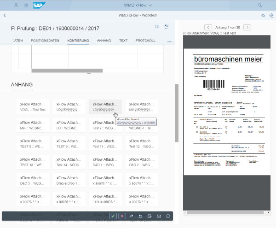
Task: Click the 'Anhang 1 von 30' label
Action: pyautogui.click(x=227, y=28)
